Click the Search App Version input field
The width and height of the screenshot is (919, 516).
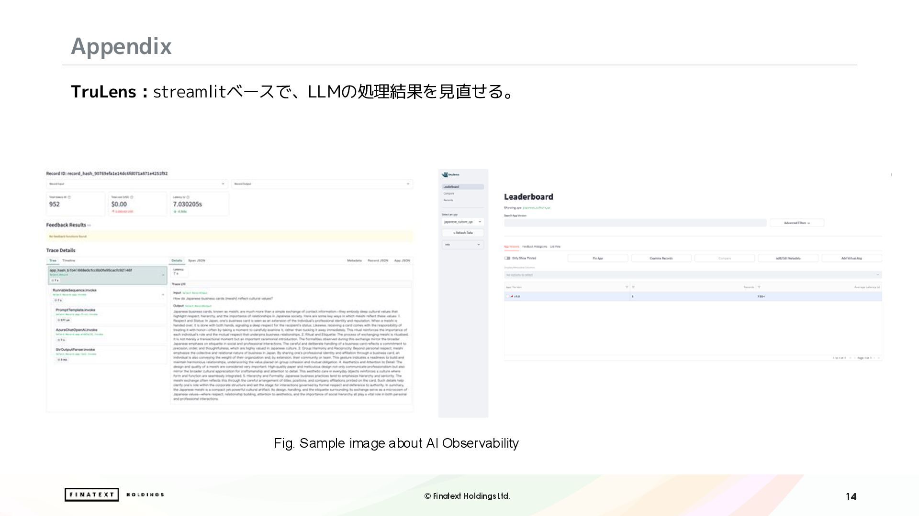635,223
